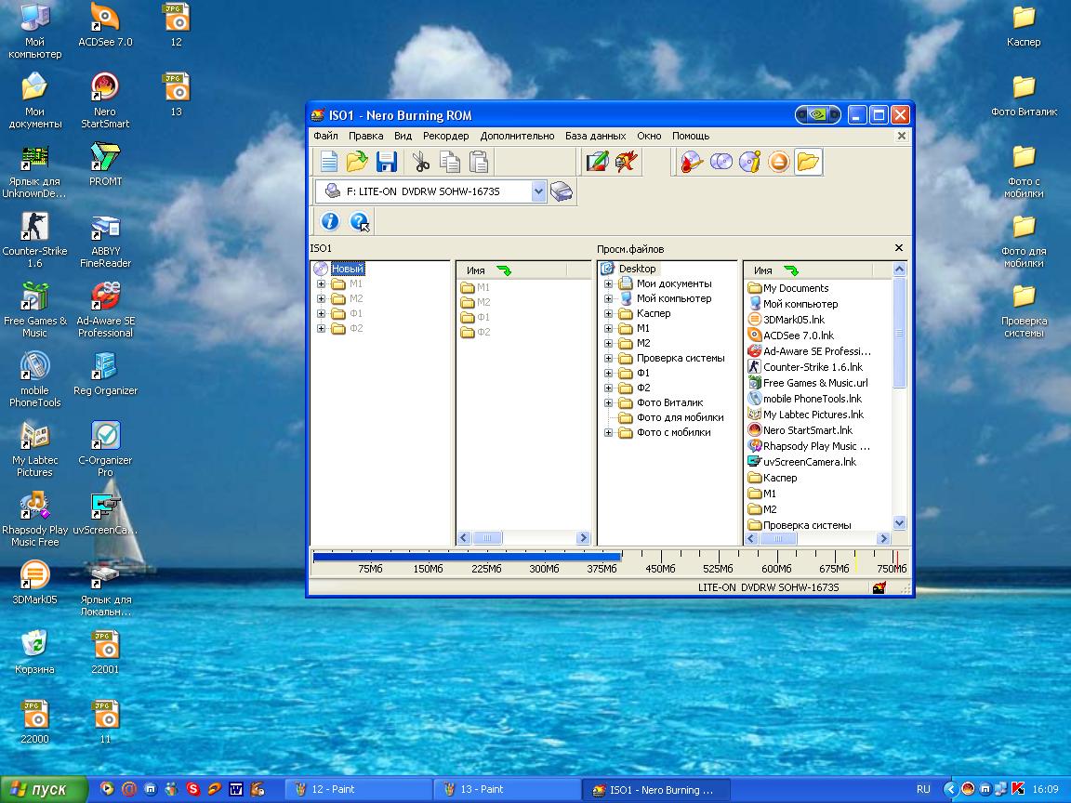The height and width of the screenshot is (803, 1071).
Task: Switch to the 12 - Paint taskbar window
Action: (x=359, y=789)
